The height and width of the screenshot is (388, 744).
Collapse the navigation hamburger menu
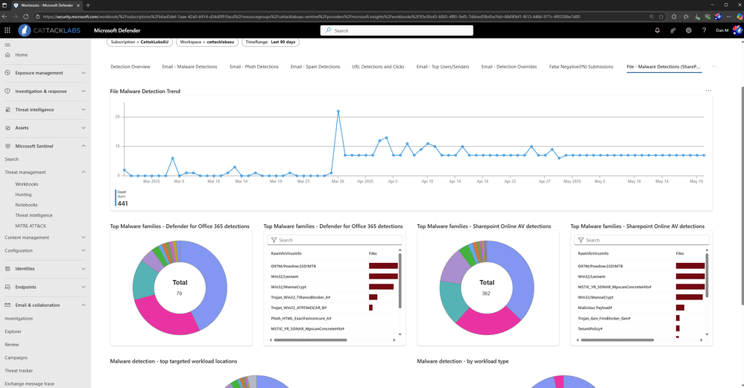click(x=7, y=45)
